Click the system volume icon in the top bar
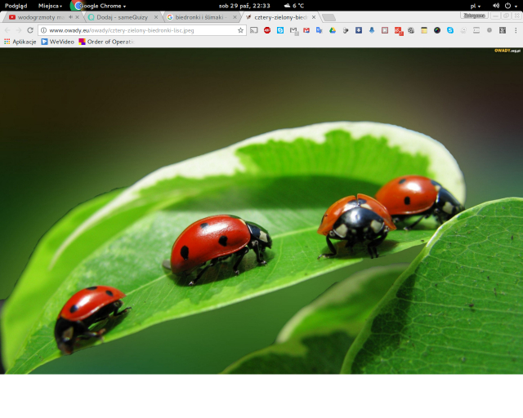523x418 pixels. tap(496, 5)
